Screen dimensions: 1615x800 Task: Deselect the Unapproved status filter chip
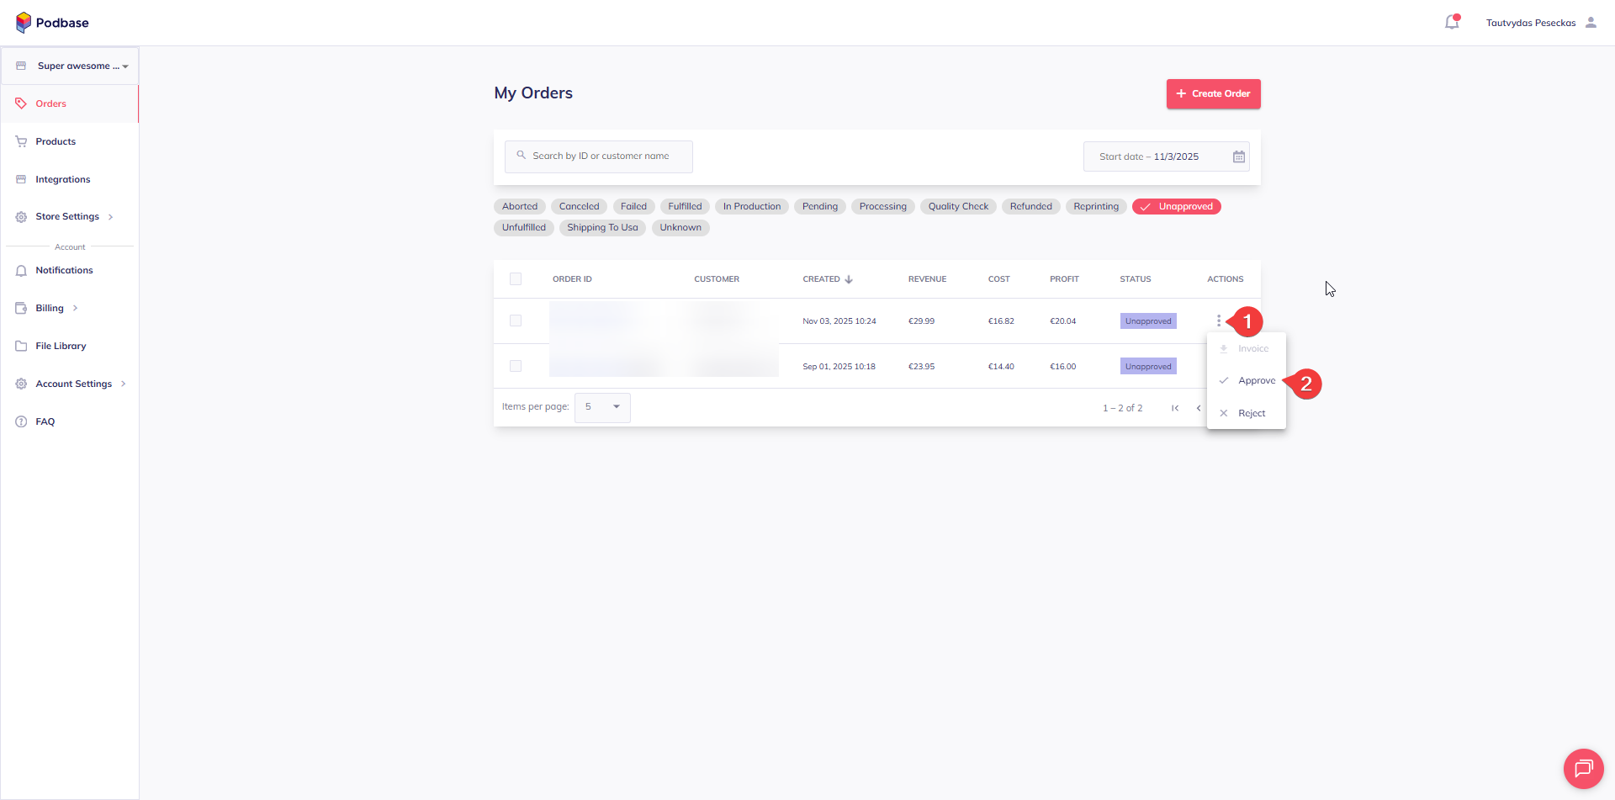coord(1176,206)
